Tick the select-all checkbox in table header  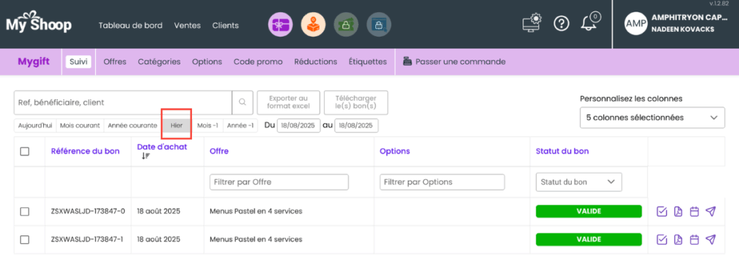click(x=25, y=151)
